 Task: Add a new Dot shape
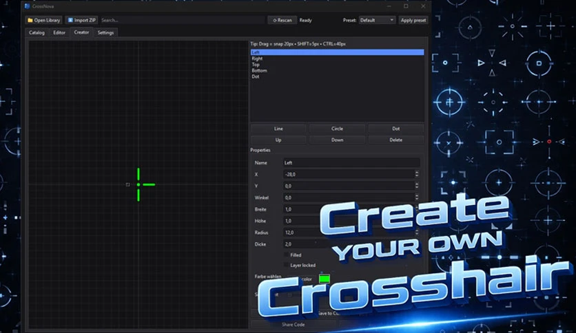pyautogui.click(x=396, y=129)
